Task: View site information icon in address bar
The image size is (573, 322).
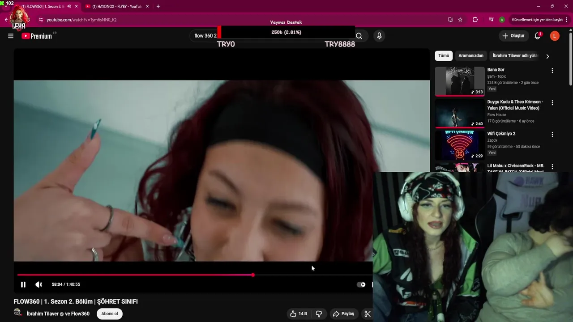Action: tap(41, 20)
